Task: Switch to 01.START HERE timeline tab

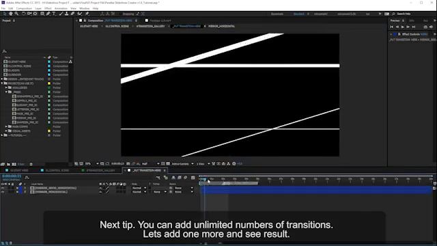Action: point(19,170)
